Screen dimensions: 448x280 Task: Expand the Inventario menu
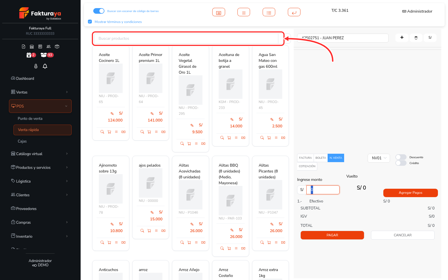click(x=40, y=236)
